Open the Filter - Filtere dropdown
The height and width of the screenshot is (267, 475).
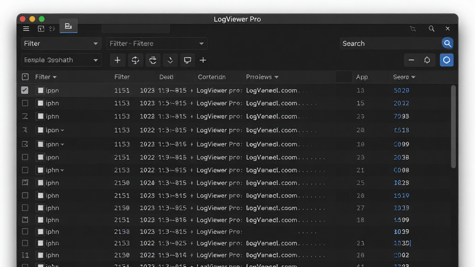(157, 44)
